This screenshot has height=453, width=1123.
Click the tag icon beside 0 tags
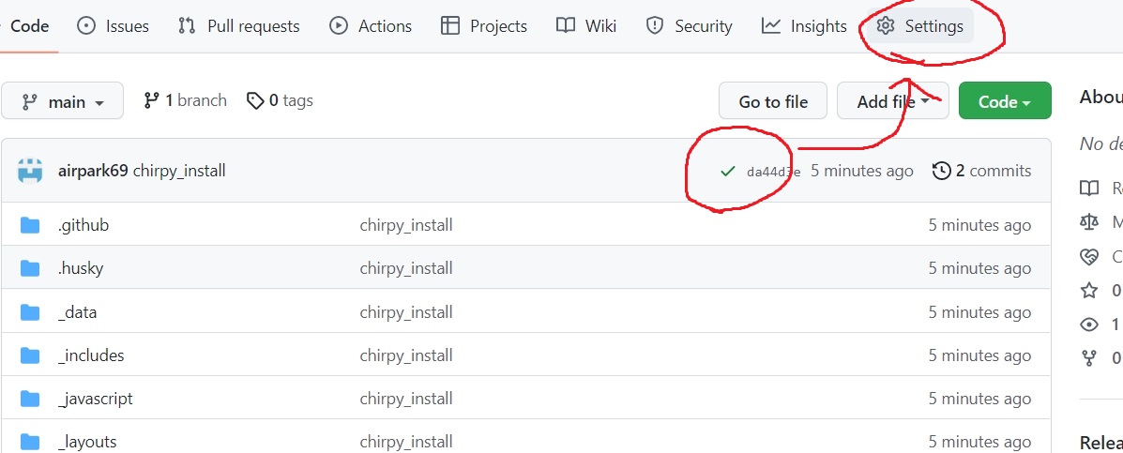click(x=255, y=101)
